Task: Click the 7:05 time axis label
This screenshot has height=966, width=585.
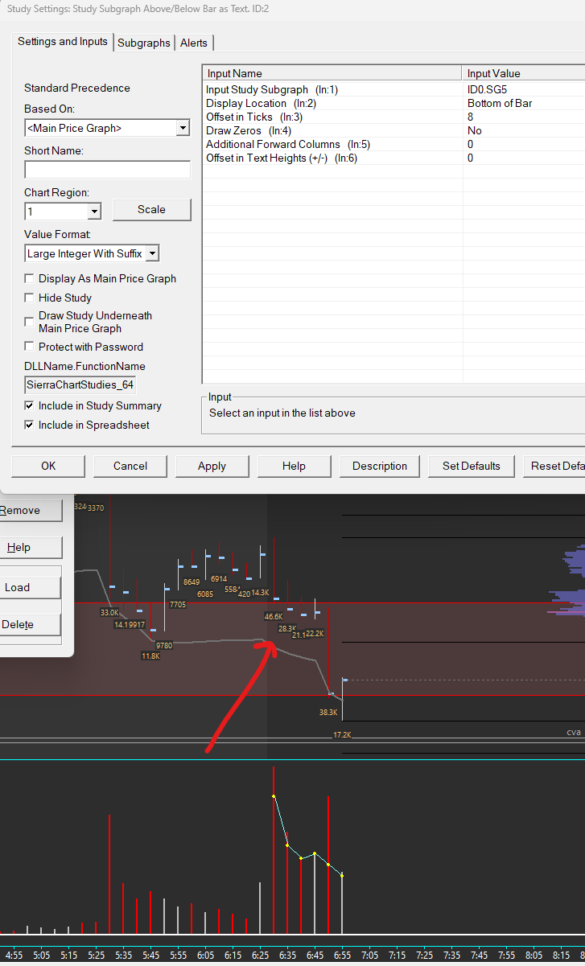Action: click(x=370, y=956)
